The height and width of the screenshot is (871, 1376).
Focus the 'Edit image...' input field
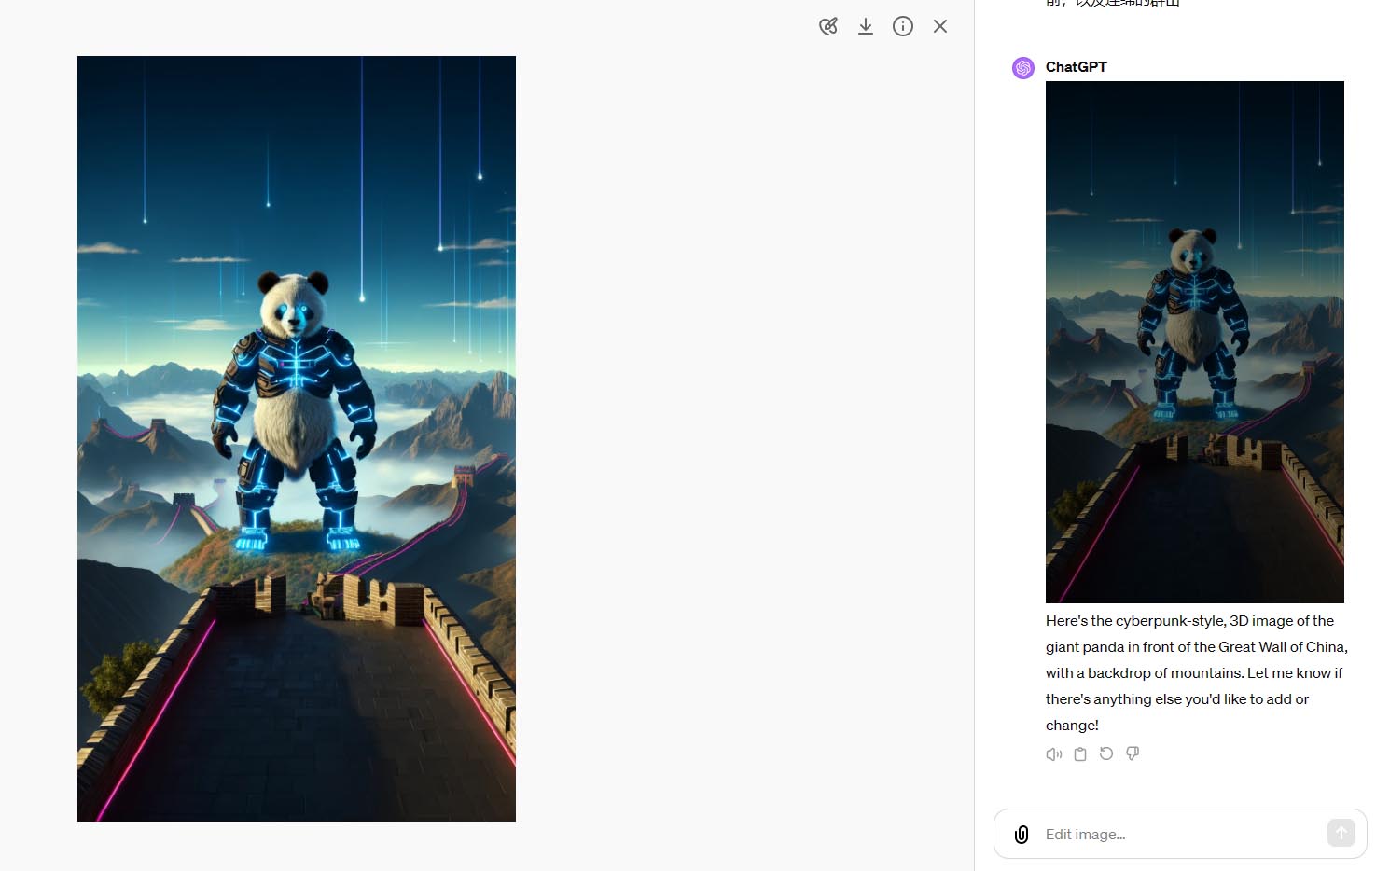[1175, 834]
